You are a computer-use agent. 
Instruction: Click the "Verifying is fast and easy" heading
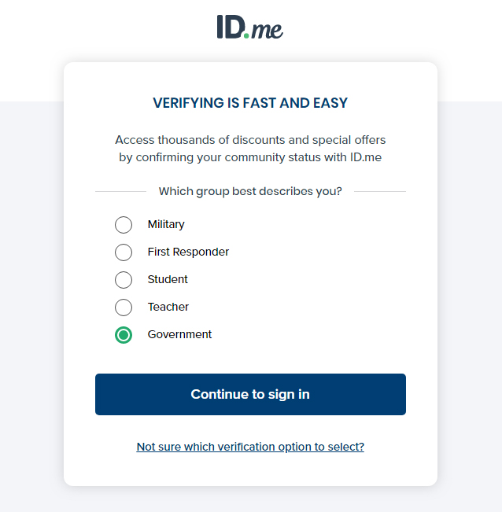coord(250,103)
